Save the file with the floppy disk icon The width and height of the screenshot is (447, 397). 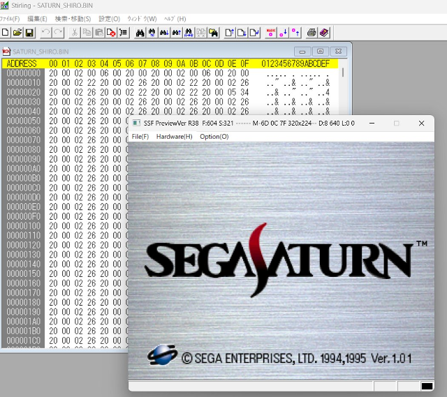click(x=29, y=33)
